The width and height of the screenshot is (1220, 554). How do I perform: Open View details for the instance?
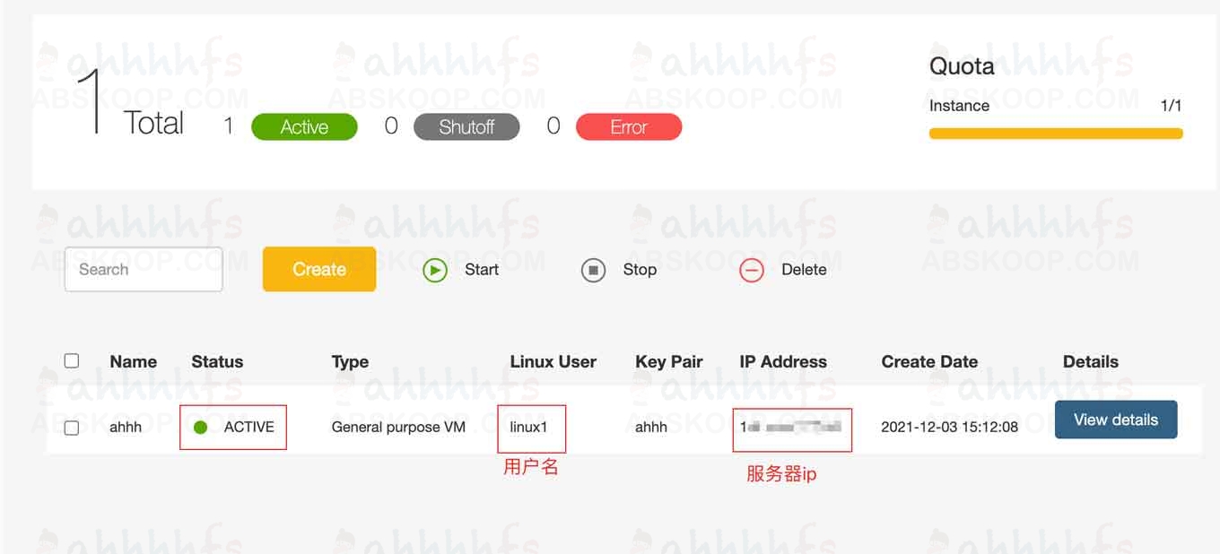pos(1115,420)
